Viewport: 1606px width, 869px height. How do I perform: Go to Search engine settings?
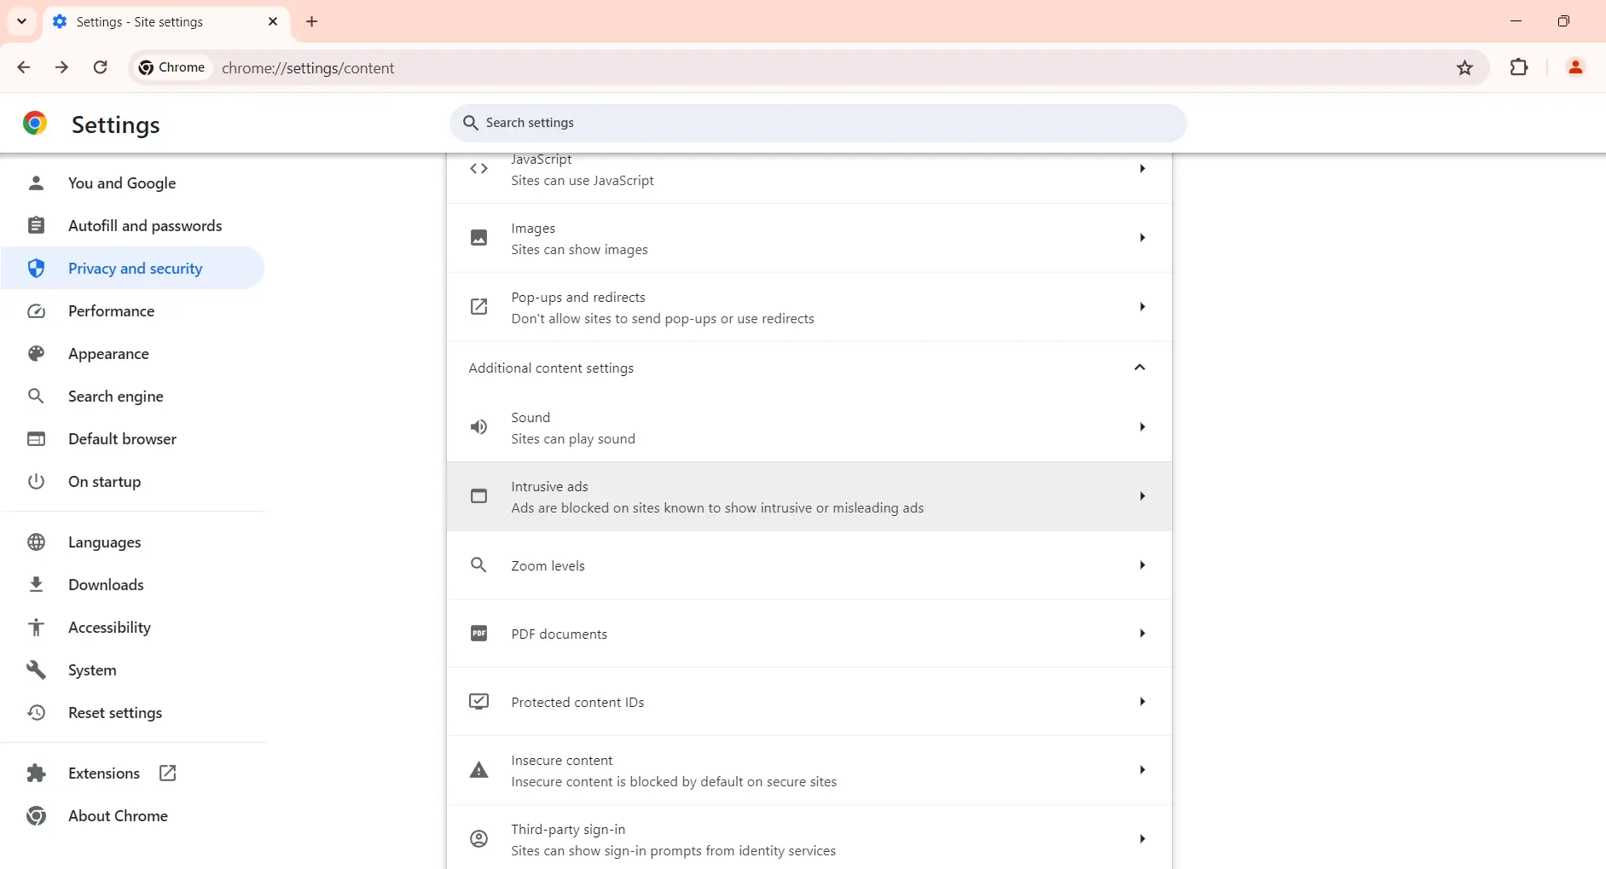[115, 397]
